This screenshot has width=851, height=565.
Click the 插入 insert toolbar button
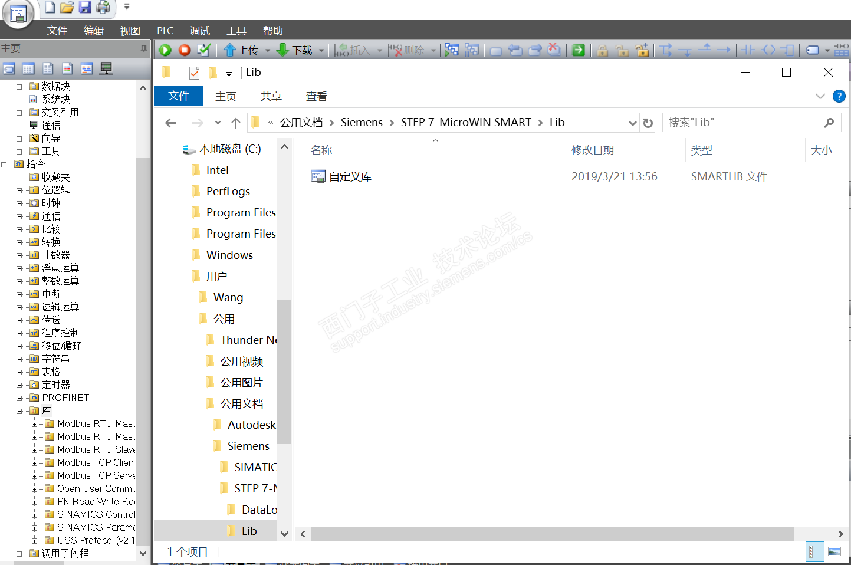(352, 50)
